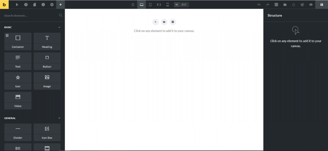Click the canvas plus add element button
Screen dimensions: 328x151
(155, 22)
